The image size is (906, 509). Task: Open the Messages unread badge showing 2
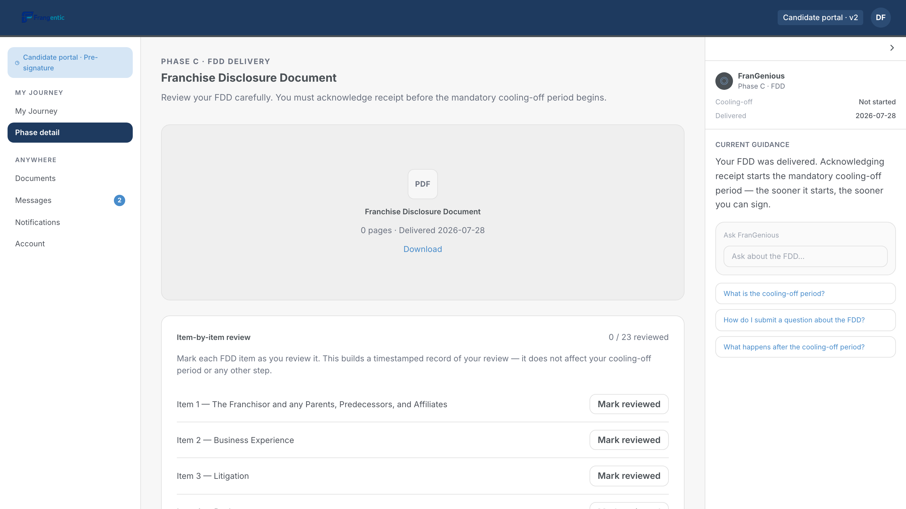click(120, 200)
